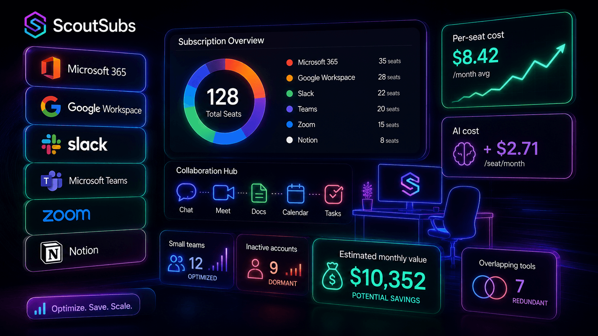Select the Google Workspace sidebar card
Screen dimensions: 598x336
[x=86, y=107]
